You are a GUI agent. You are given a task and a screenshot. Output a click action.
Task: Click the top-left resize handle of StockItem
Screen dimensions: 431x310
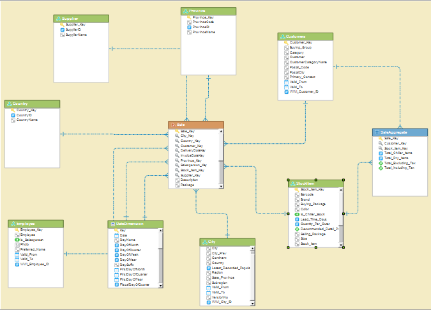coord(289,181)
